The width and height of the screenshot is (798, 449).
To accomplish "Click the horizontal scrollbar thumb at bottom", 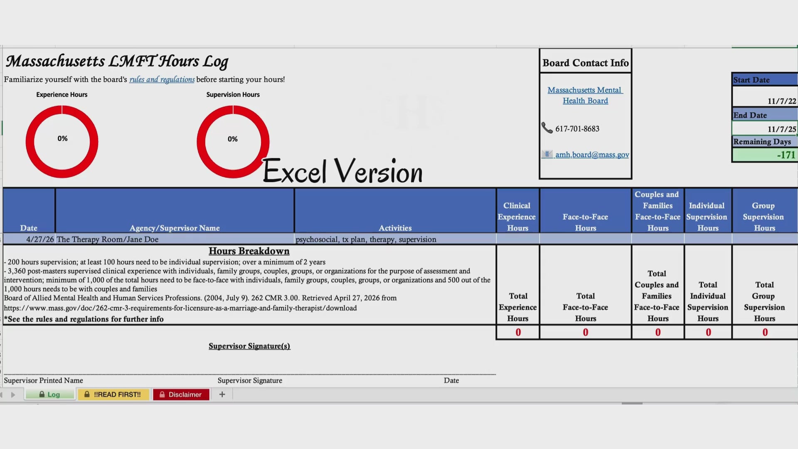I will [x=632, y=403].
